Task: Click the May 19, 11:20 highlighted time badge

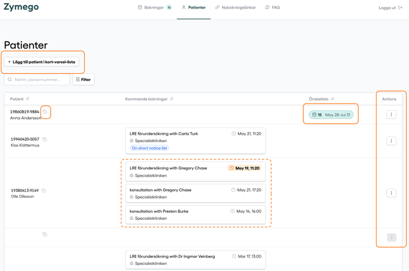Action: click(x=244, y=168)
